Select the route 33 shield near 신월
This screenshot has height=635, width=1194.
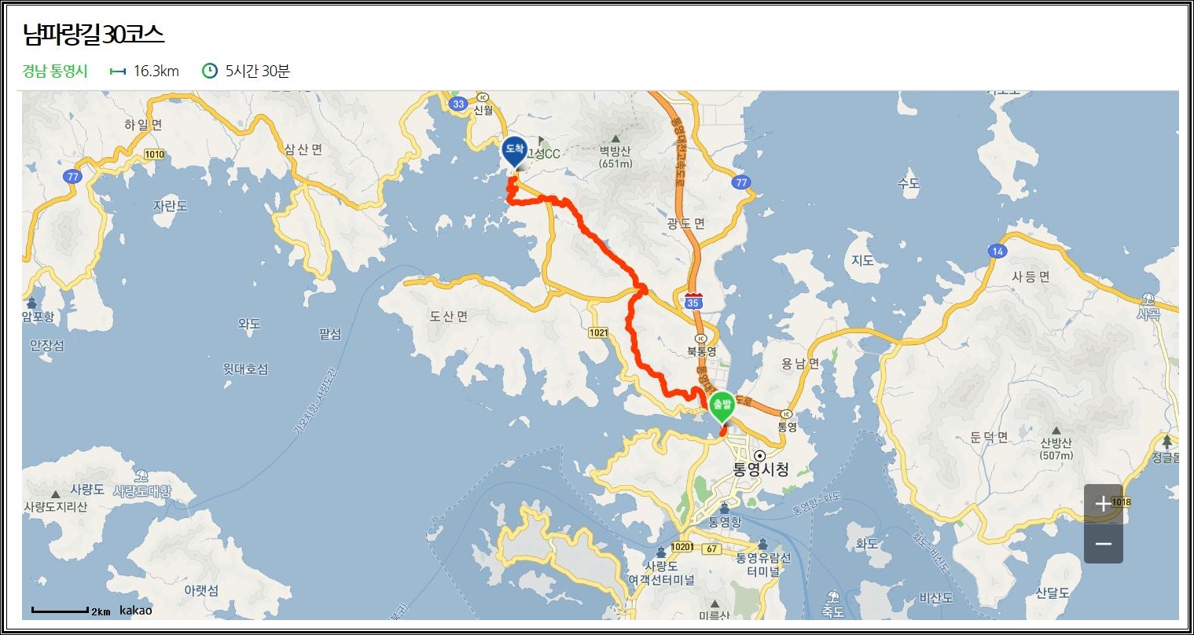[x=458, y=104]
